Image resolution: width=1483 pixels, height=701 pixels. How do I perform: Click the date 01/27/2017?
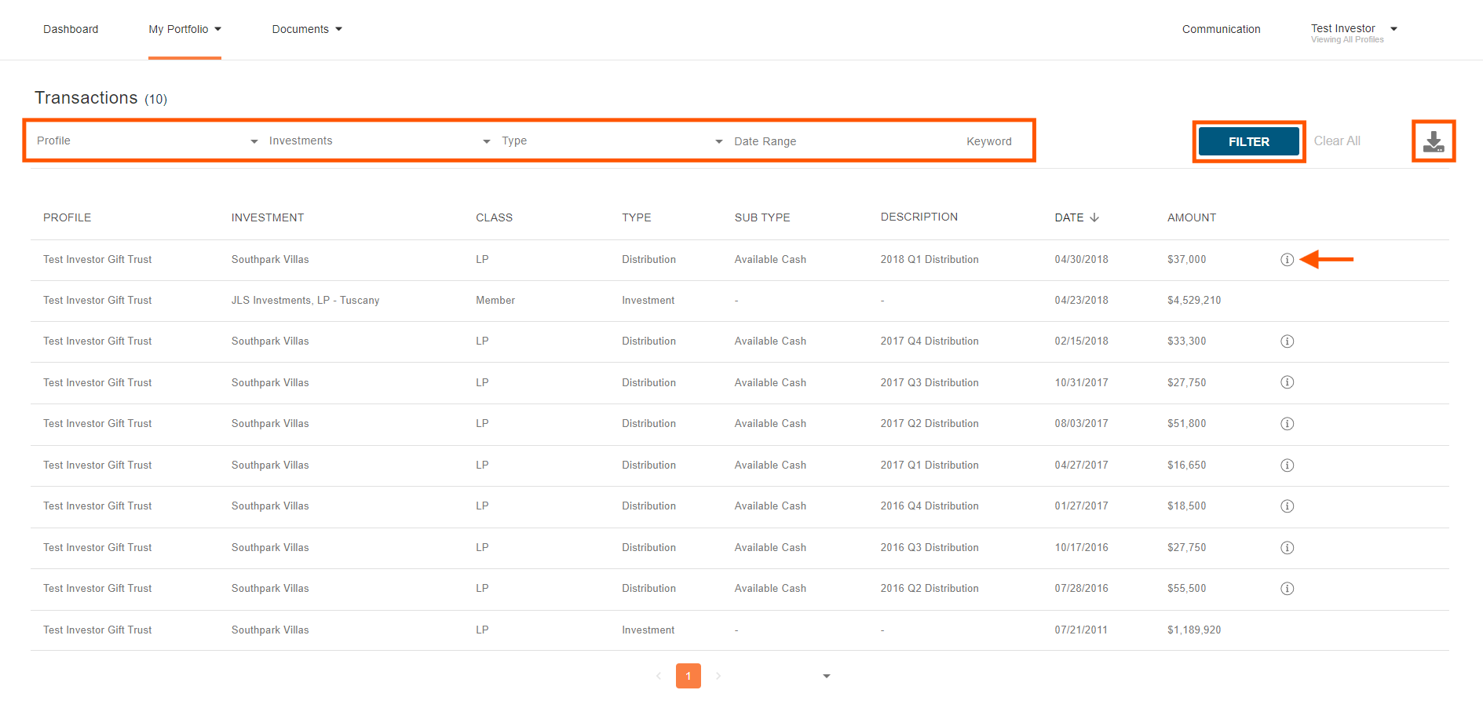point(1081,506)
